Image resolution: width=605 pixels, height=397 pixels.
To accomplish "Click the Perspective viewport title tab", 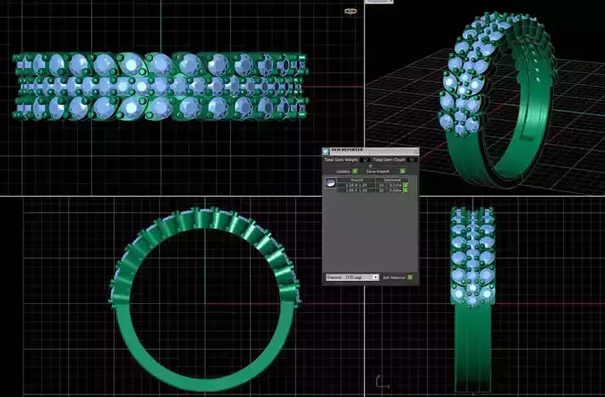I will click(379, 2).
